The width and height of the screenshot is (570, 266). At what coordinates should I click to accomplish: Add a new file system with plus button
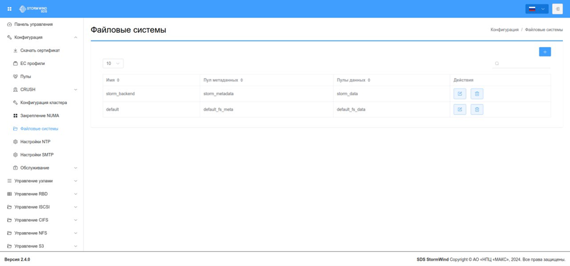pos(545,52)
